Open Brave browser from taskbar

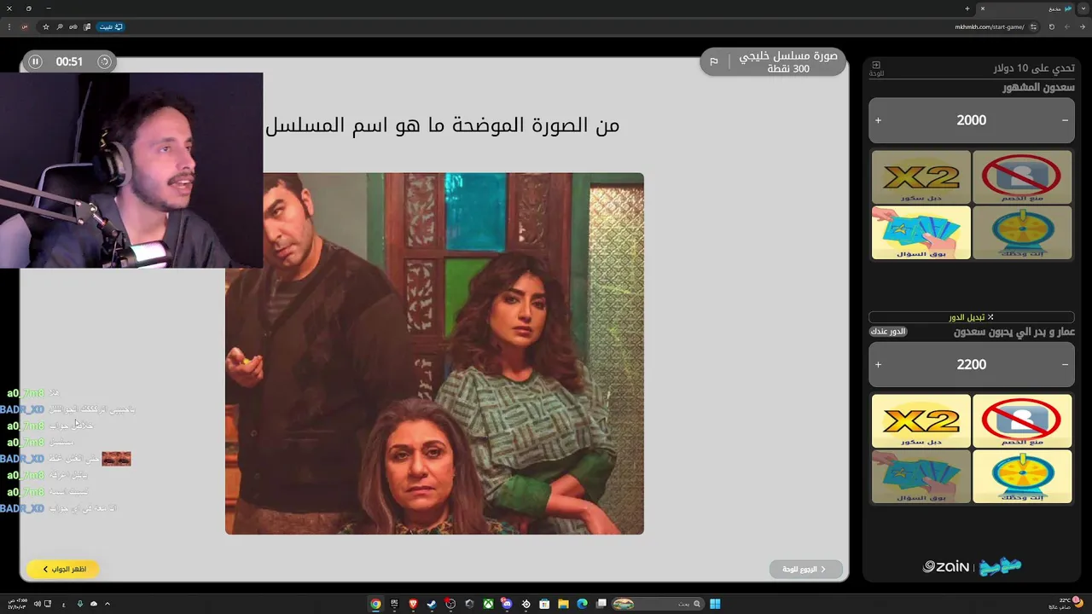(413, 604)
